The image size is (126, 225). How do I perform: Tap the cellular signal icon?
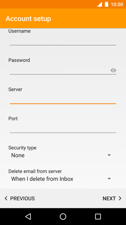tap(100, 4)
